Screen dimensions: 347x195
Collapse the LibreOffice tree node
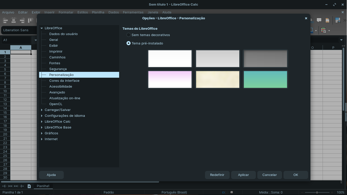point(42,28)
